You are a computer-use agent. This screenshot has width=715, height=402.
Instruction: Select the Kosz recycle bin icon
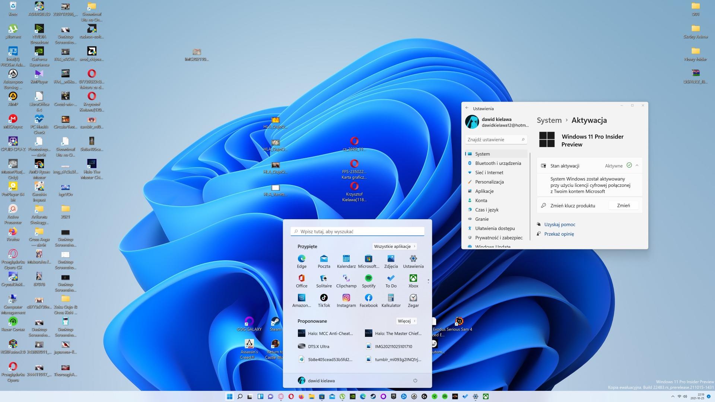click(x=13, y=9)
